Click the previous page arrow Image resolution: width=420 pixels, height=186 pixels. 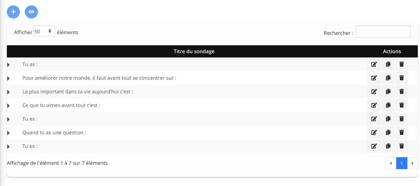pos(391,163)
